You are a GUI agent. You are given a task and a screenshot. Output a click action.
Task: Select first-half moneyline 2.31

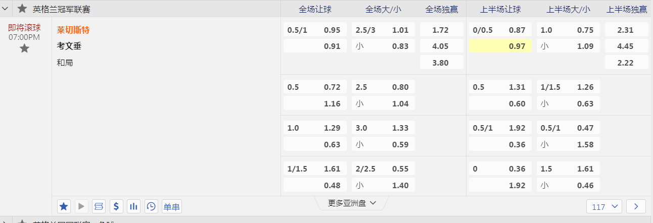pyautogui.click(x=627, y=30)
